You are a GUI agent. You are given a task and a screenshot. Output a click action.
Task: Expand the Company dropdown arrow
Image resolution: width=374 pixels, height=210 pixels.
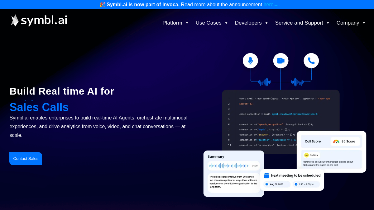(x=364, y=23)
